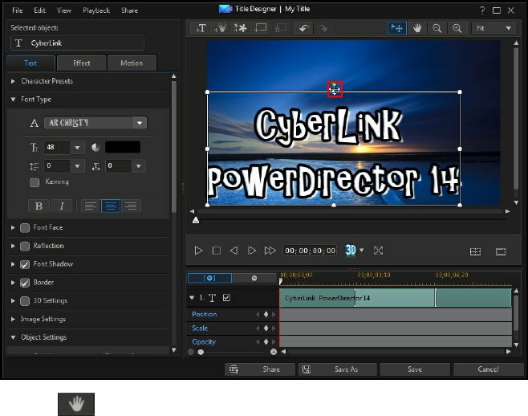Select the hand pan tool in toolbar
This screenshot has width=528, height=416.
(417, 28)
